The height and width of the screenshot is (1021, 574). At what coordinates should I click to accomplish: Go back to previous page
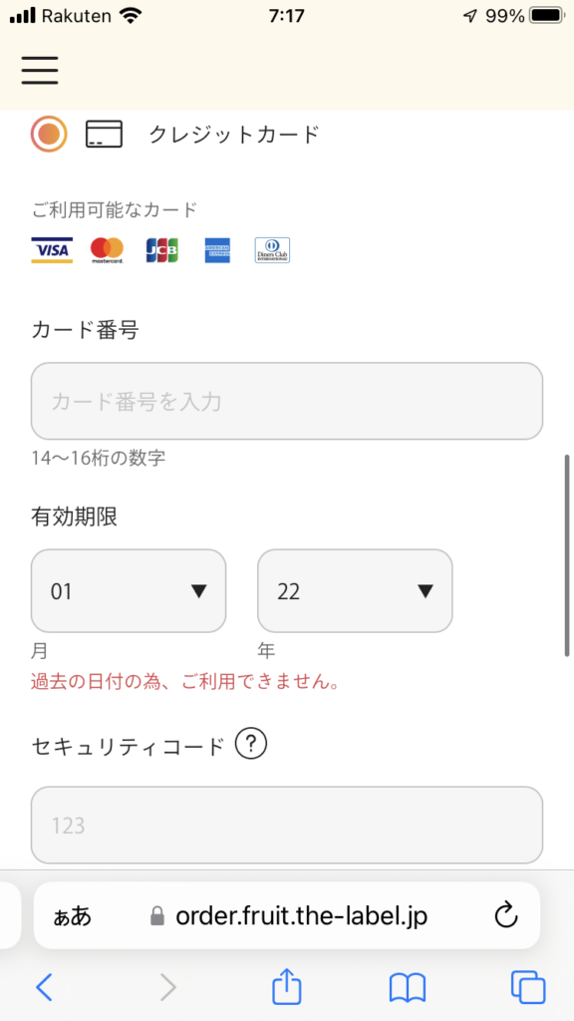click(x=44, y=988)
